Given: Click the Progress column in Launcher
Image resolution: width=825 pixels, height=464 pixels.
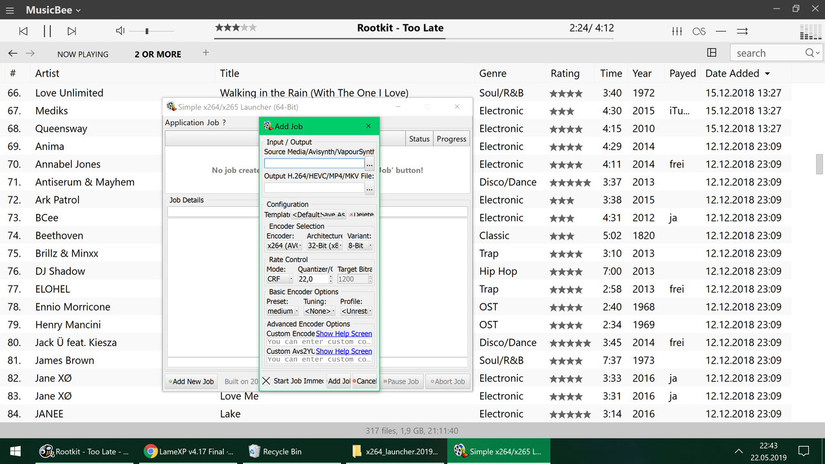Looking at the screenshot, I should coord(451,139).
